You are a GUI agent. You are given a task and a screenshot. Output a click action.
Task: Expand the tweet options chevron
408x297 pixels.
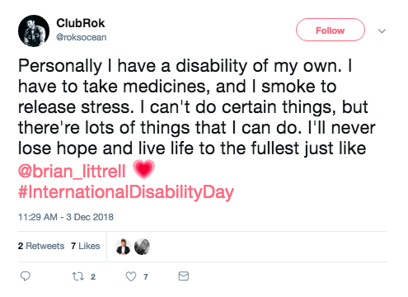pyautogui.click(x=382, y=31)
